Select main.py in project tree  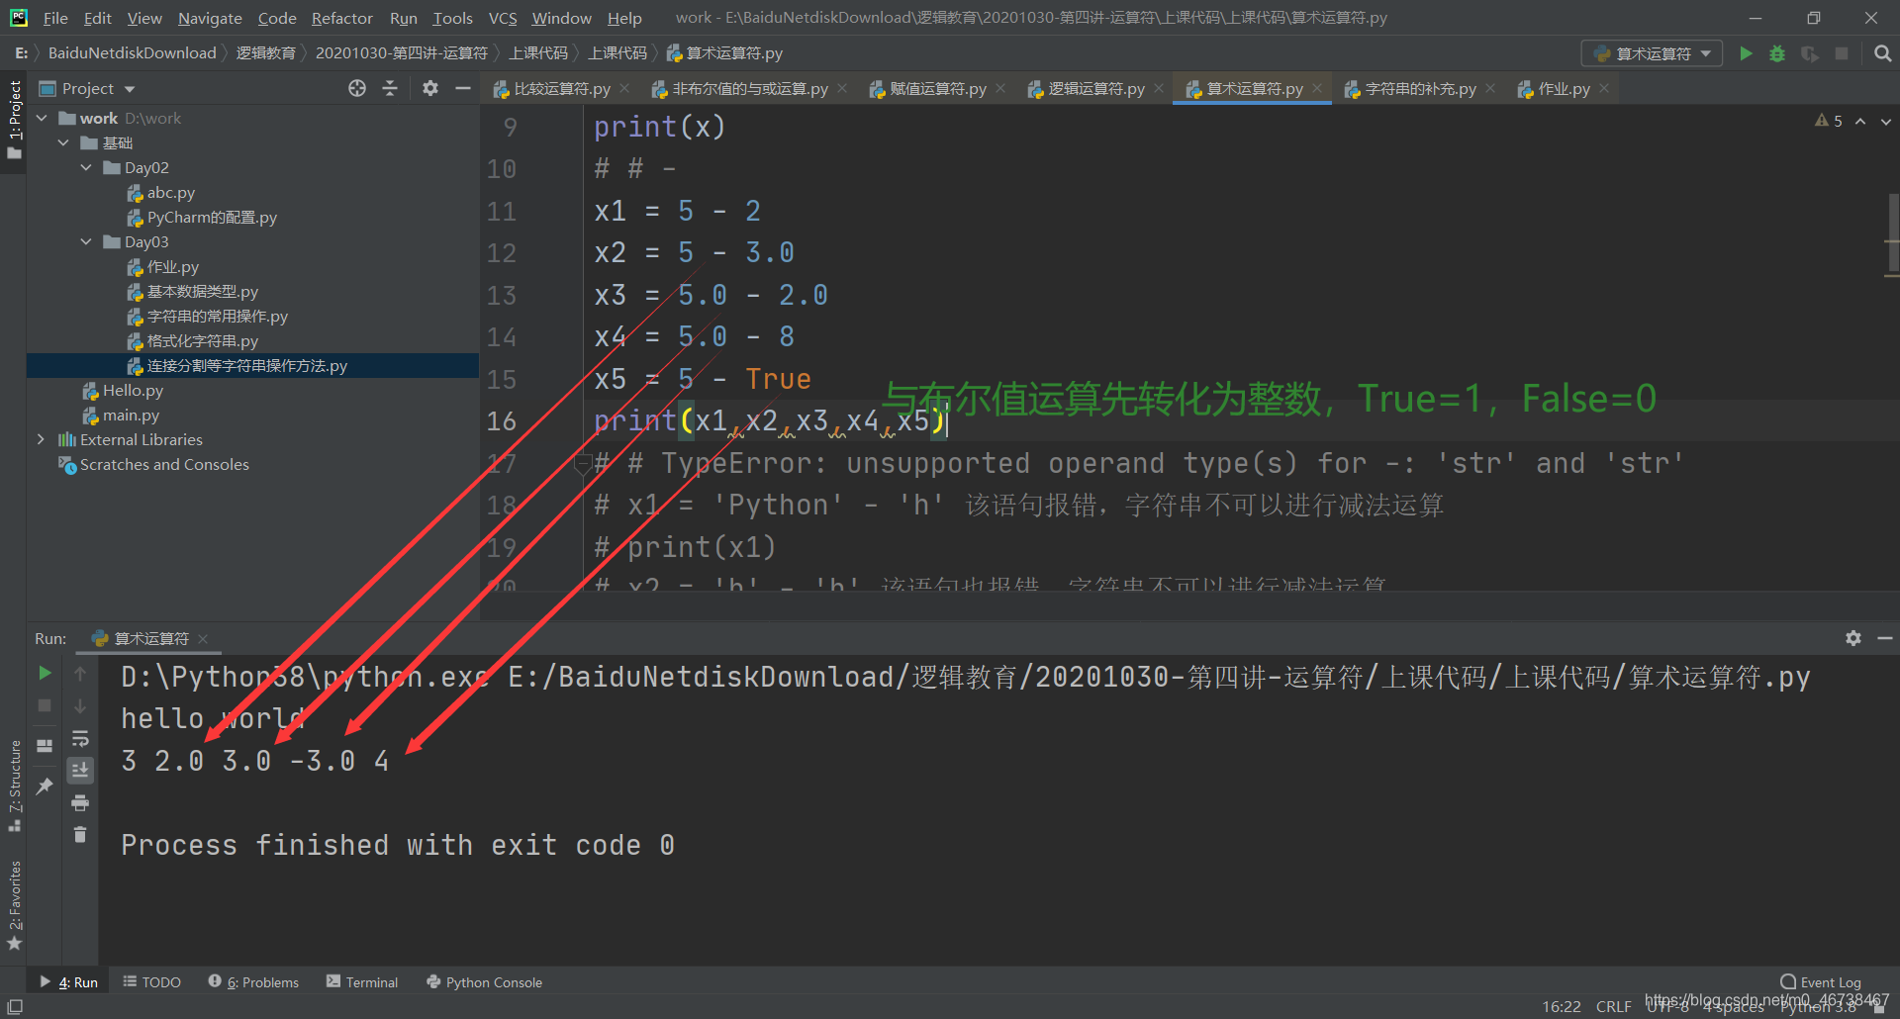(131, 415)
